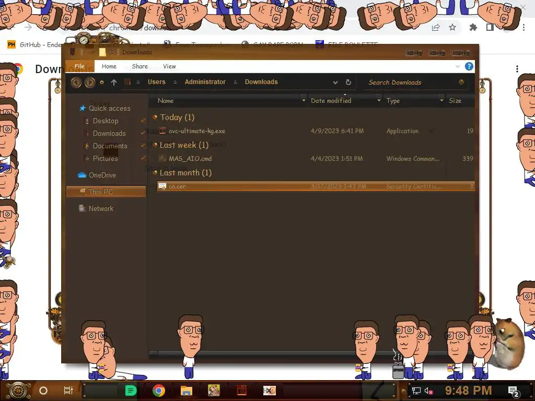Open the HxD hex editor taskbar icon
This screenshot has width=535, height=401.
269,391
